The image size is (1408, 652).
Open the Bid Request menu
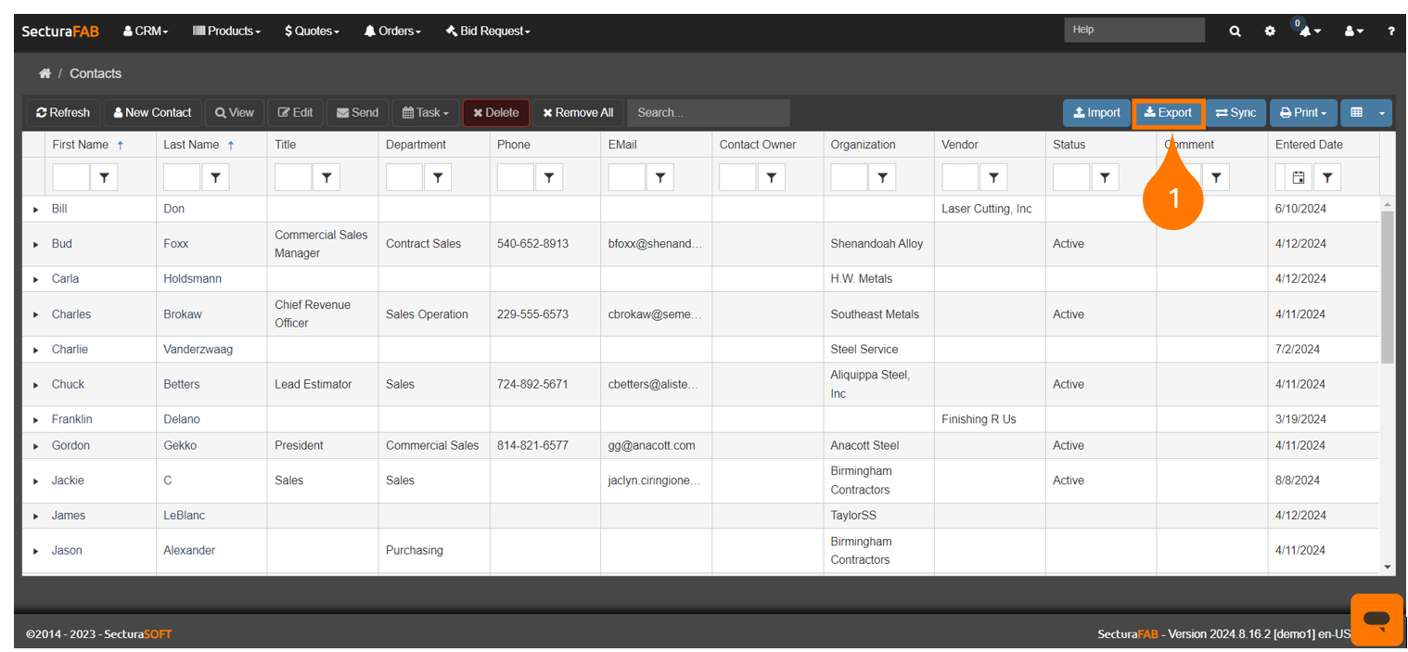488,31
